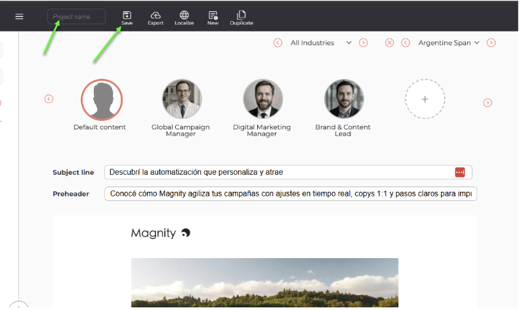Viewport: 519px width, 310px height.
Task: Go to previous industry with left arrow
Action: [278, 43]
